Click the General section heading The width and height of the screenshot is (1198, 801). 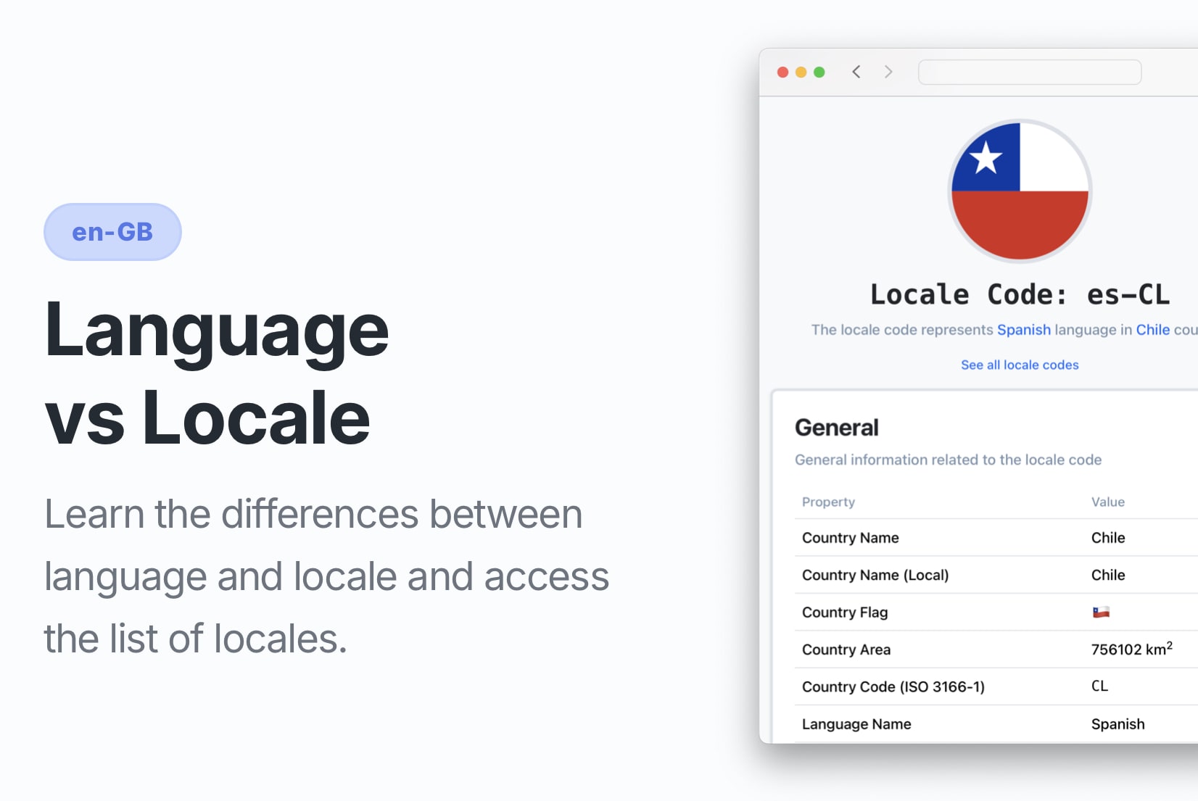click(x=836, y=428)
